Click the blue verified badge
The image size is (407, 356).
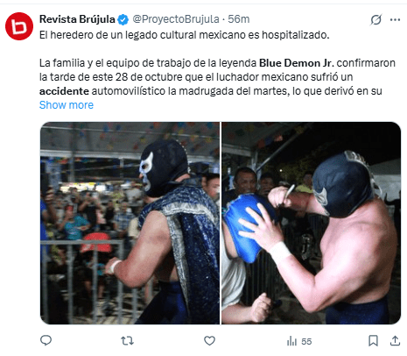click(123, 19)
